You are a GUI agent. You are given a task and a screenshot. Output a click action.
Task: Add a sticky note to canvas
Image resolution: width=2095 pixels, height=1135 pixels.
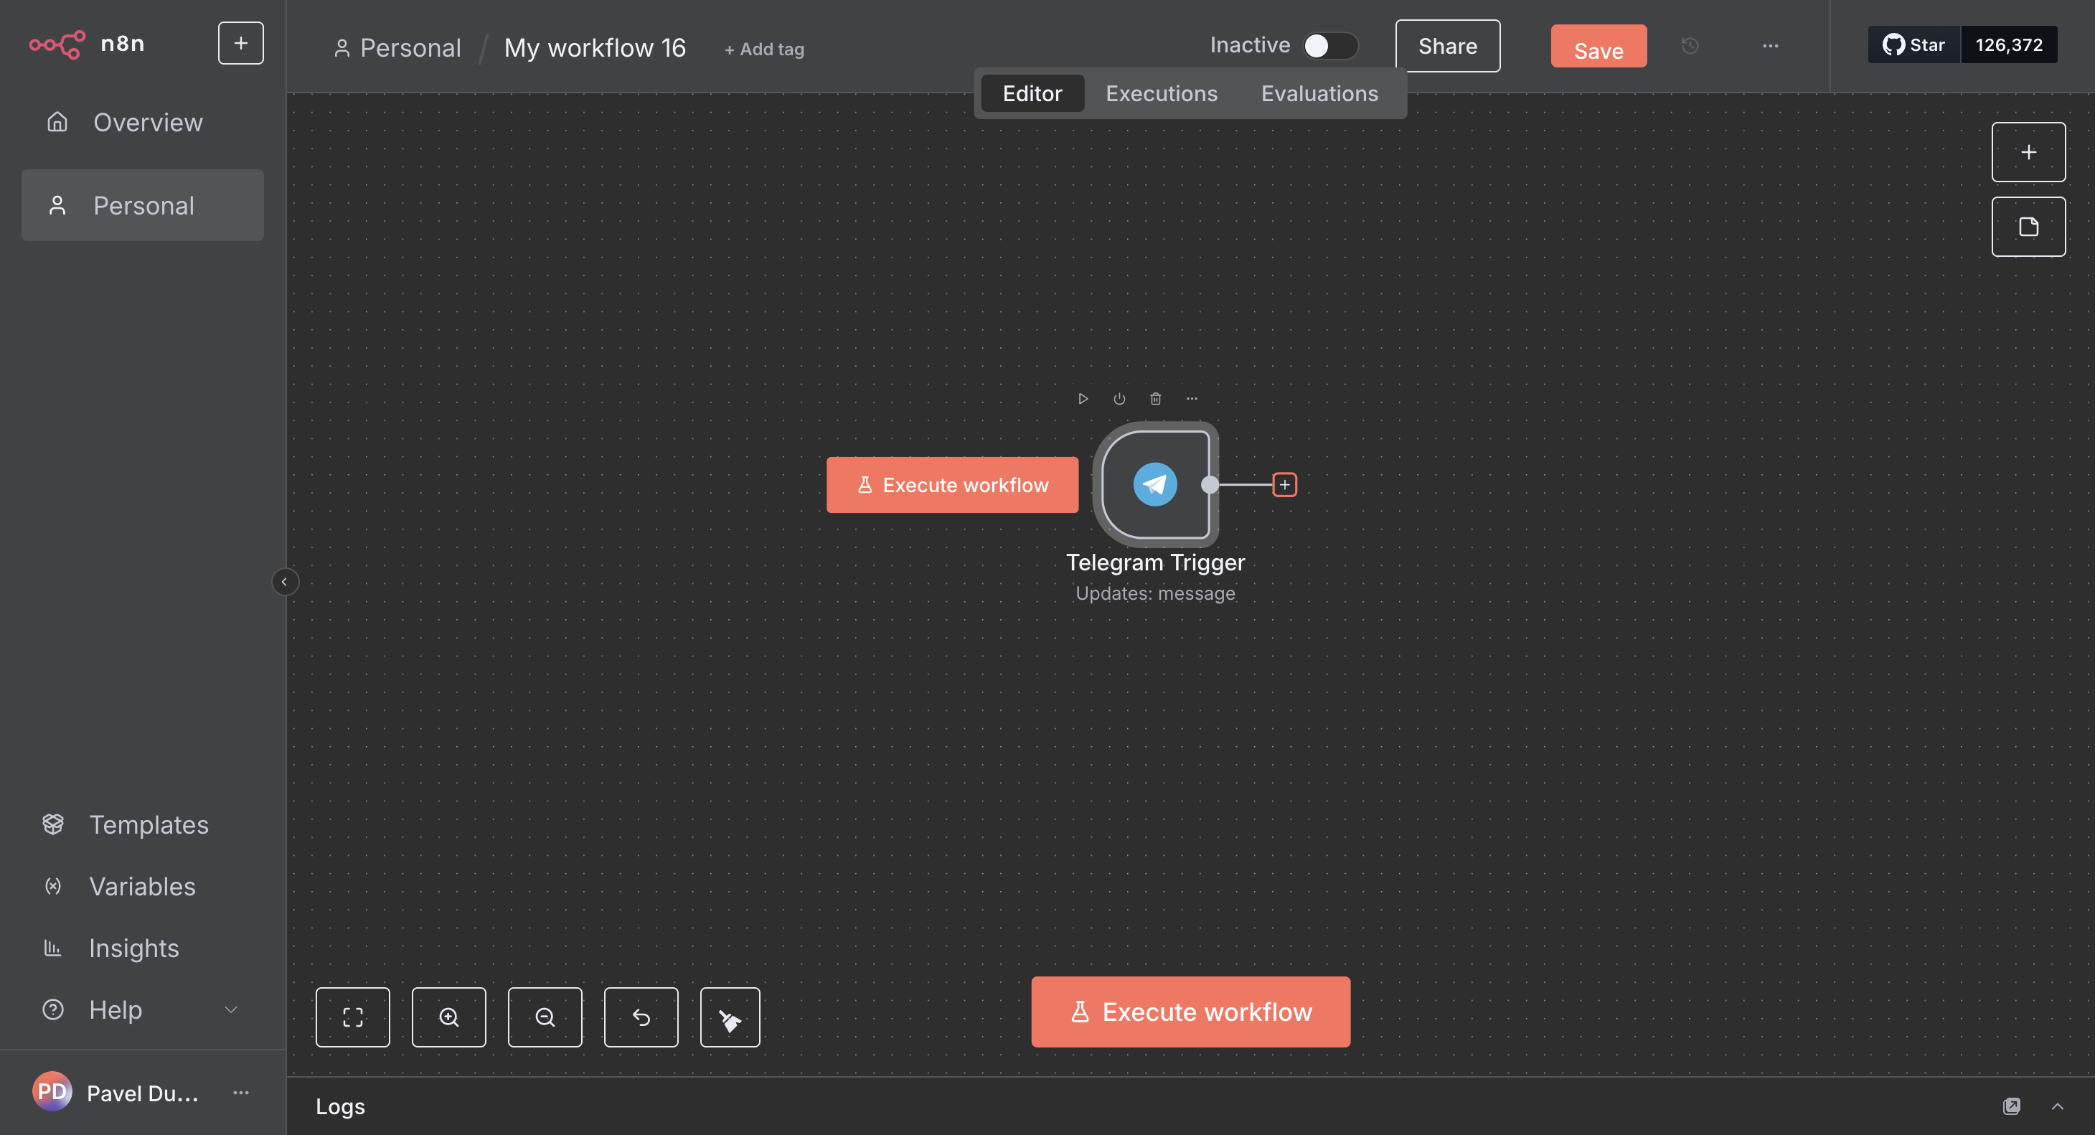tap(2028, 227)
